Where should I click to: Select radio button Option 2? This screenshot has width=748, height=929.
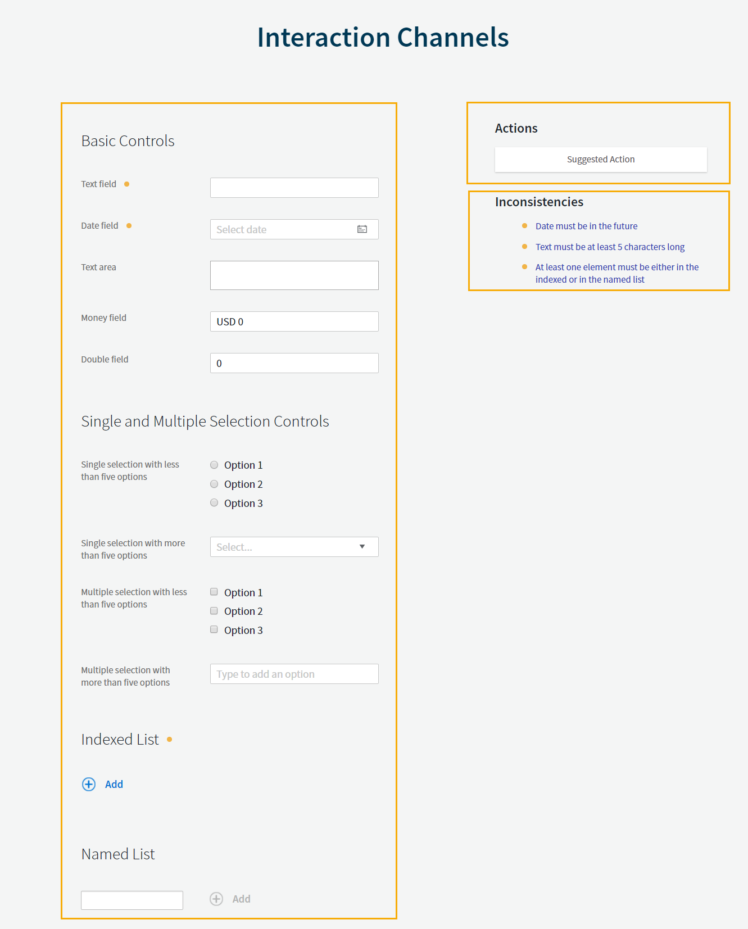click(x=214, y=484)
